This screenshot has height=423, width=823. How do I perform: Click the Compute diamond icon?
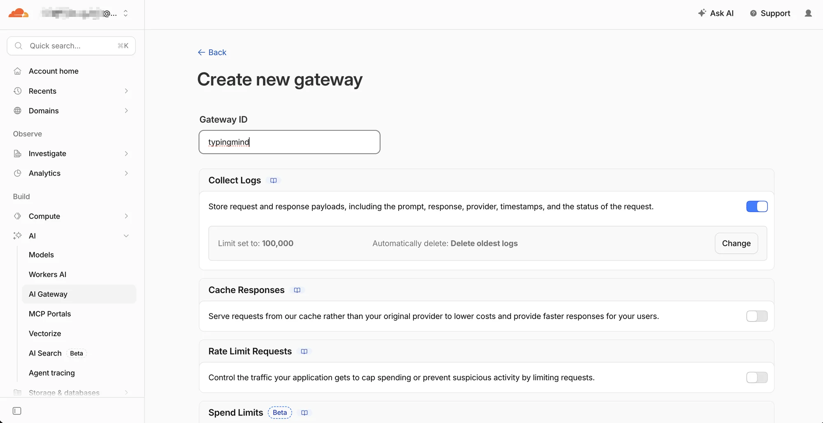pyautogui.click(x=17, y=216)
